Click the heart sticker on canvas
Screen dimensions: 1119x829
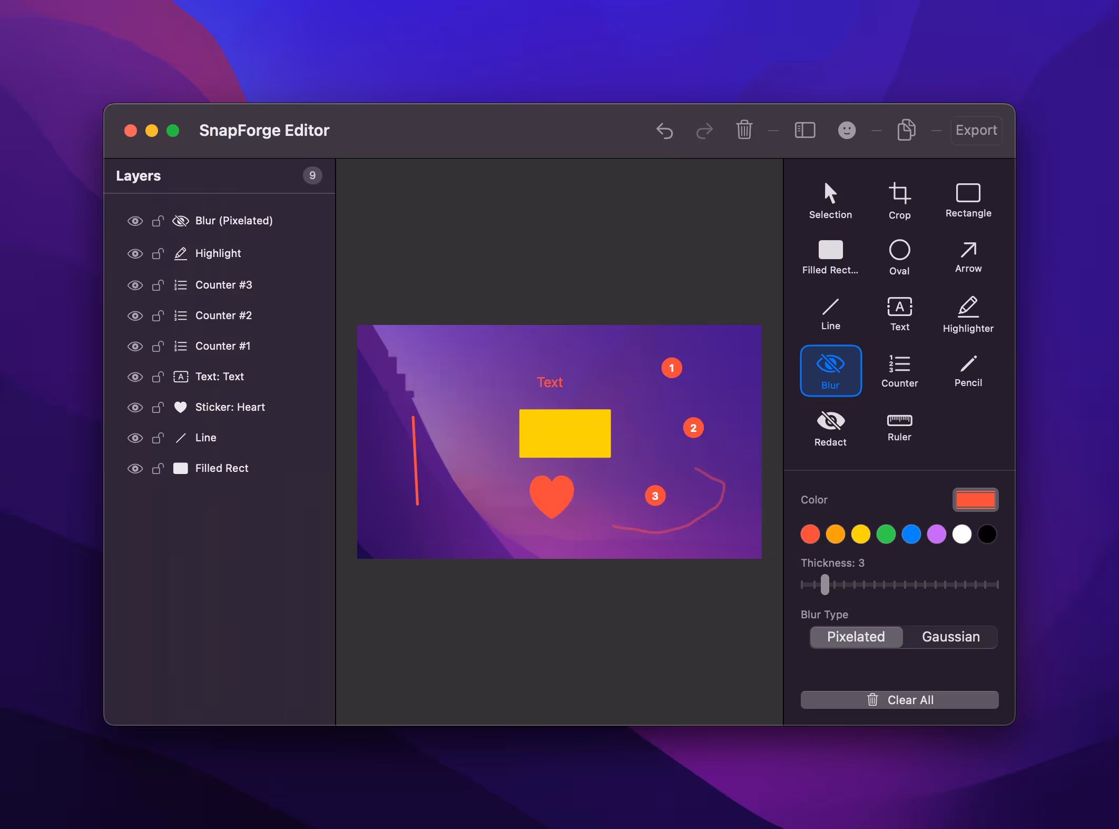(x=552, y=496)
